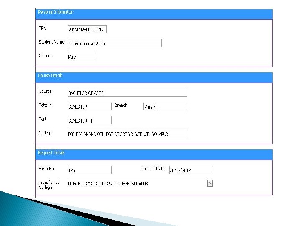
Task: Click the PRN input field
Action: (87, 29)
